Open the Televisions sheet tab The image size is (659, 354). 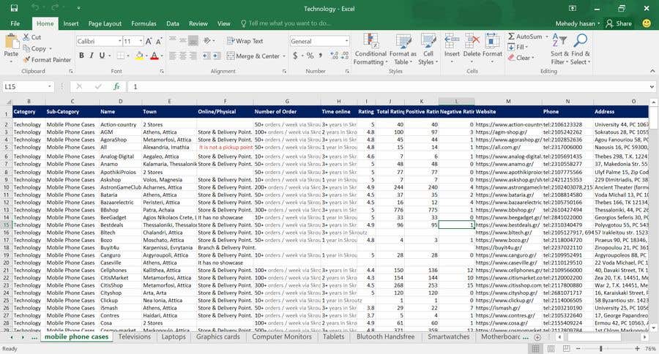(x=134, y=337)
